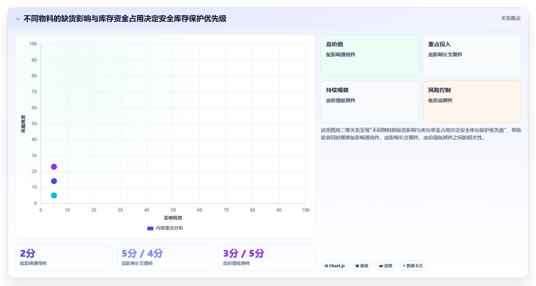Click the lightning icon beside the title
Screen dimensions: 536x286
(18, 19)
